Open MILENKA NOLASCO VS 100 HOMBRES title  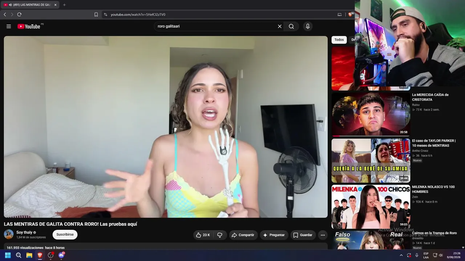tap(433, 189)
